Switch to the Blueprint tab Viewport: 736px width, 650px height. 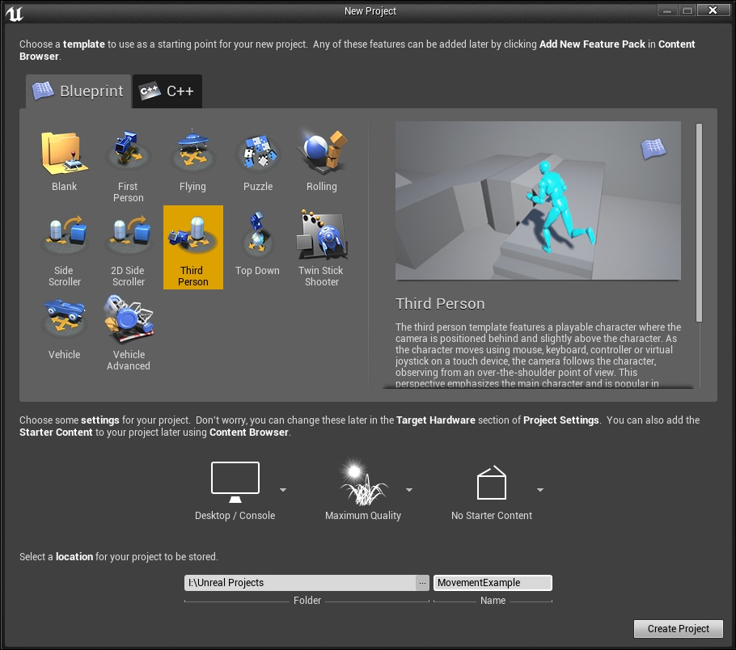click(x=78, y=91)
